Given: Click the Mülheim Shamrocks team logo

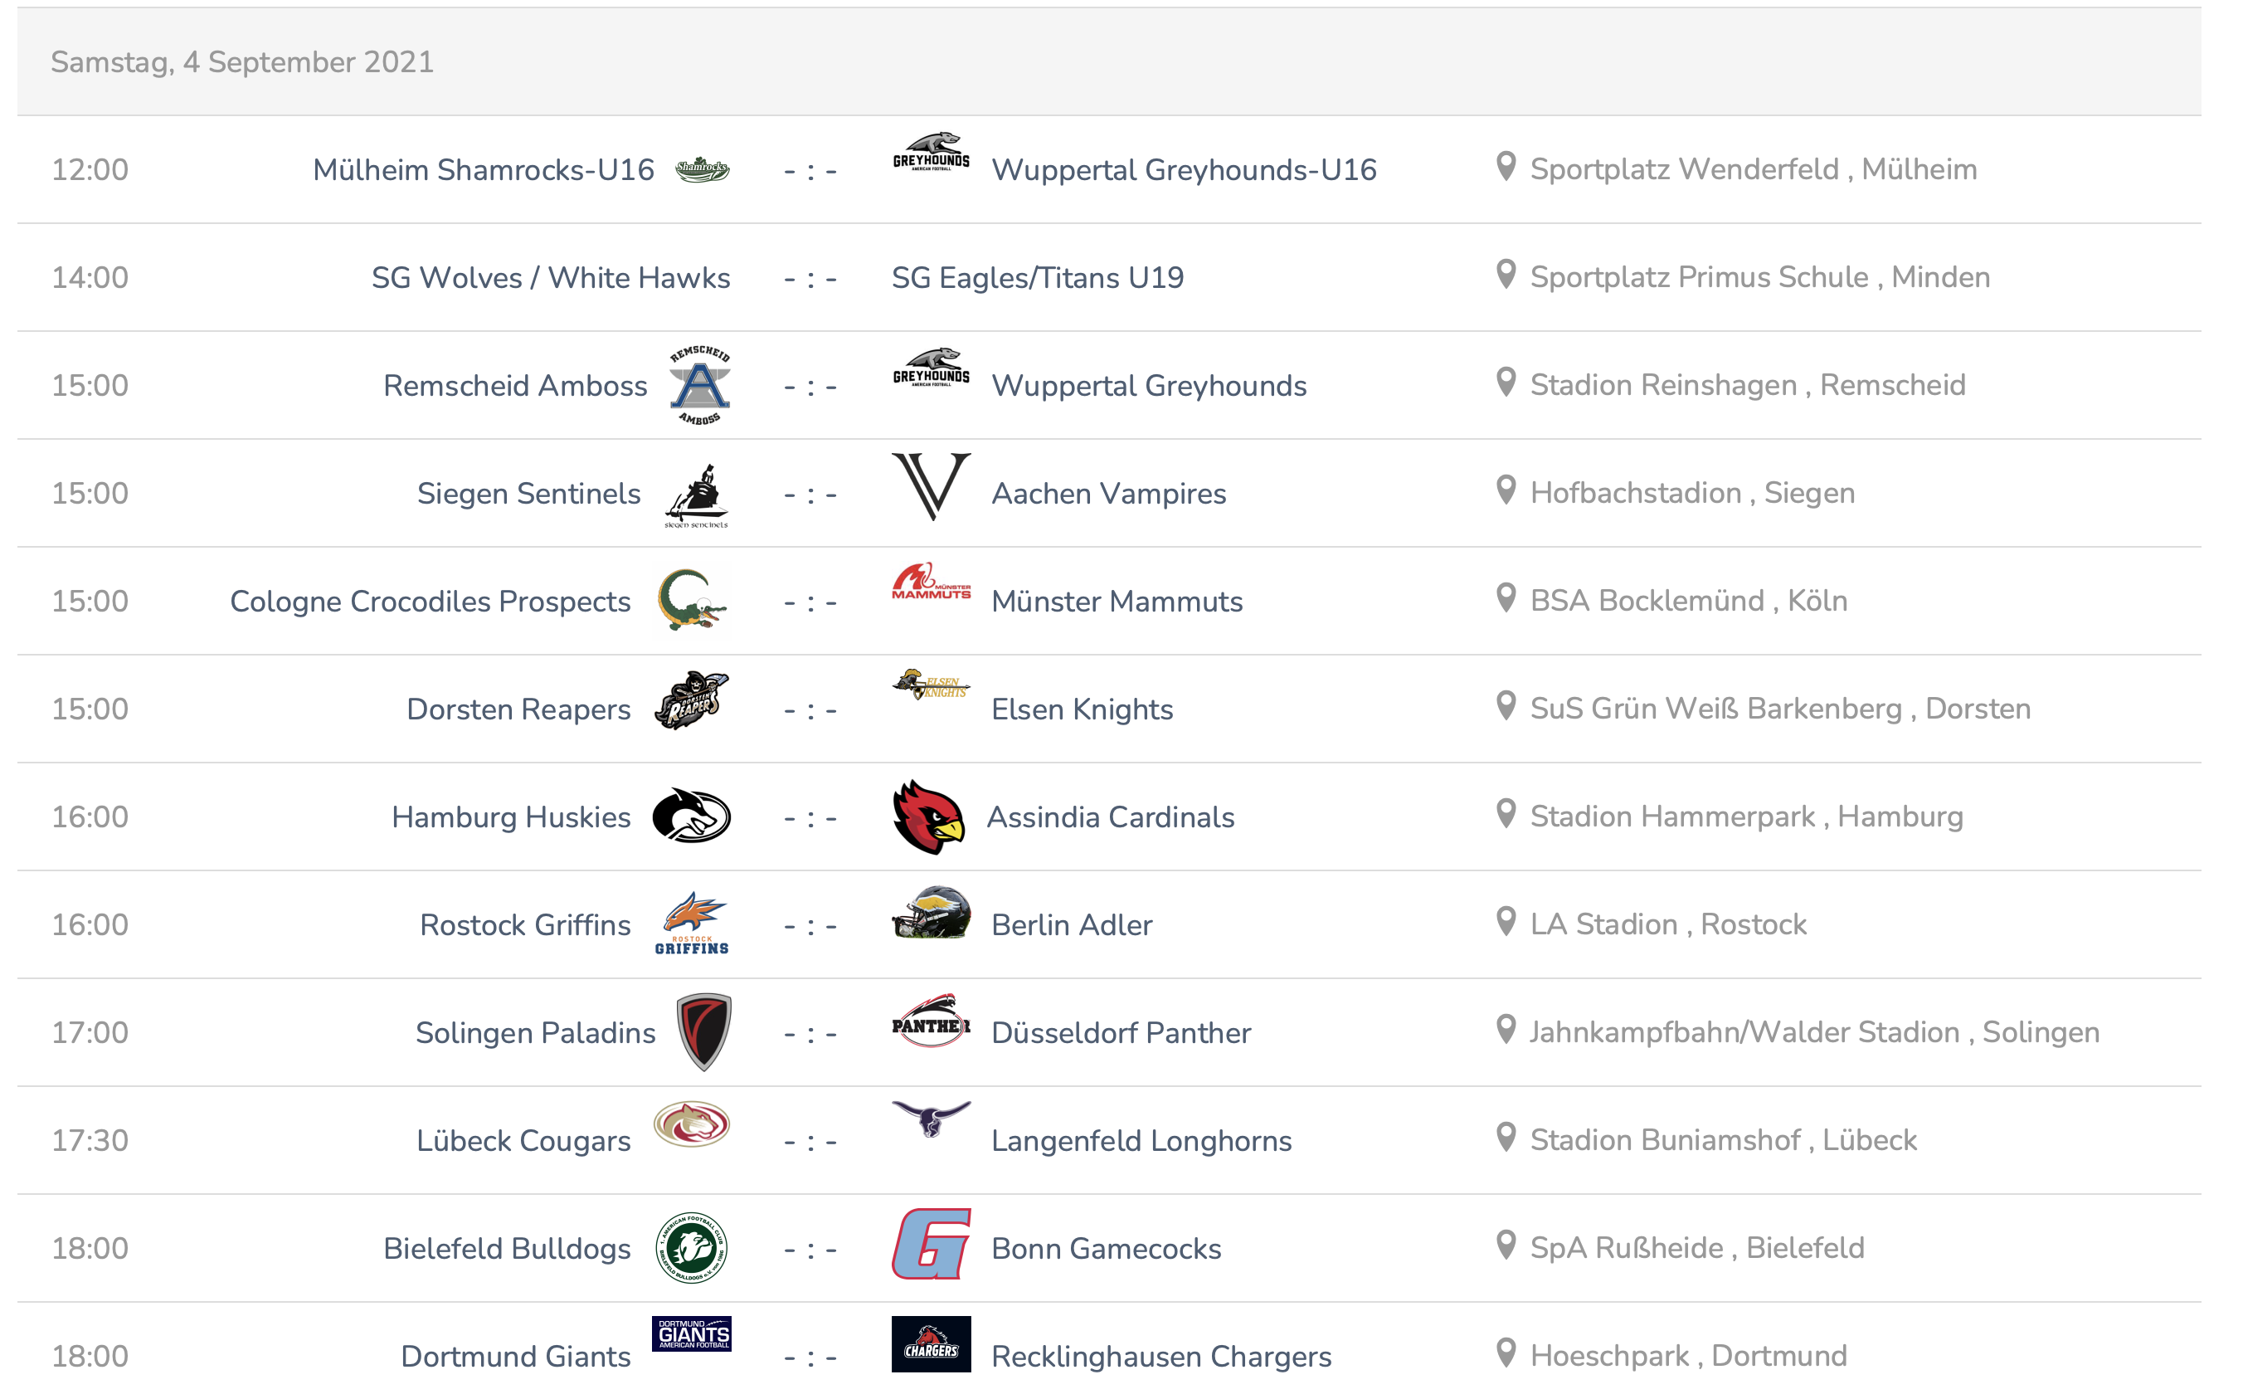Looking at the screenshot, I should [x=702, y=169].
